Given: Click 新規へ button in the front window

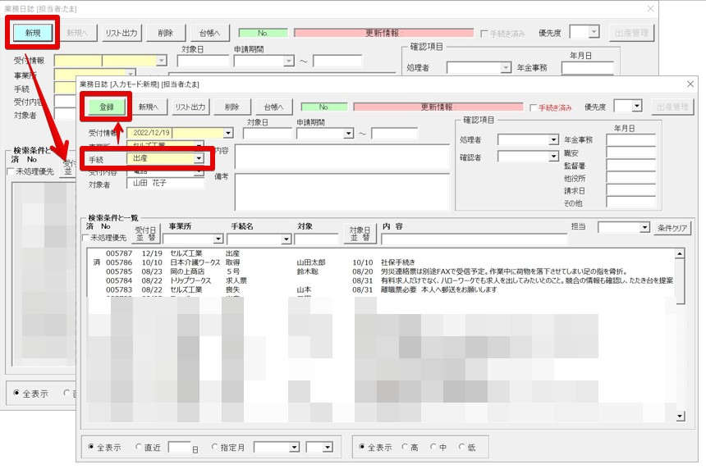Looking at the screenshot, I should point(149,107).
